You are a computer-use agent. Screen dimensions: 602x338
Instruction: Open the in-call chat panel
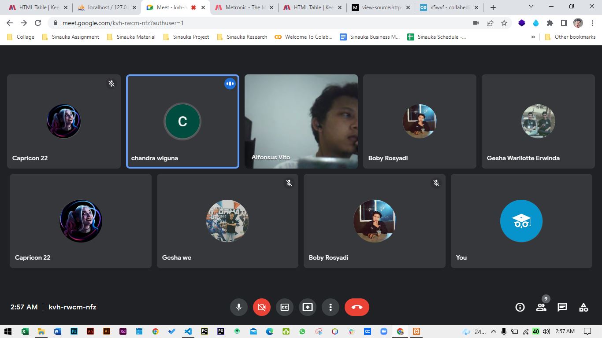(x=562, y=307)
